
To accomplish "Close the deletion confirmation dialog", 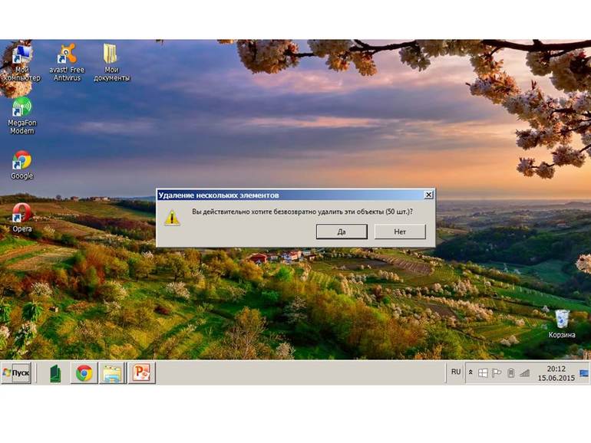I will (428, 195).
